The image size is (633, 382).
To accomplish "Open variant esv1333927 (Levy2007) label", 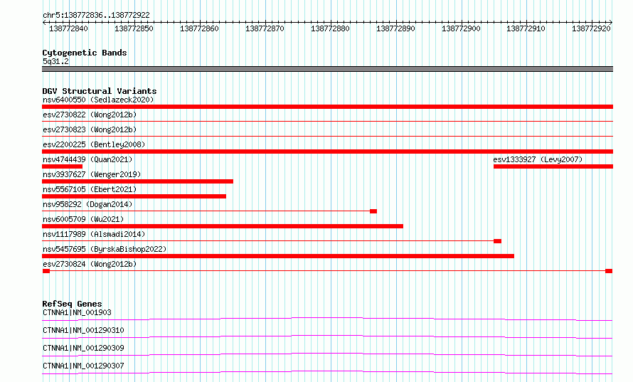I will pyautogui.click(x=538, y=159).
